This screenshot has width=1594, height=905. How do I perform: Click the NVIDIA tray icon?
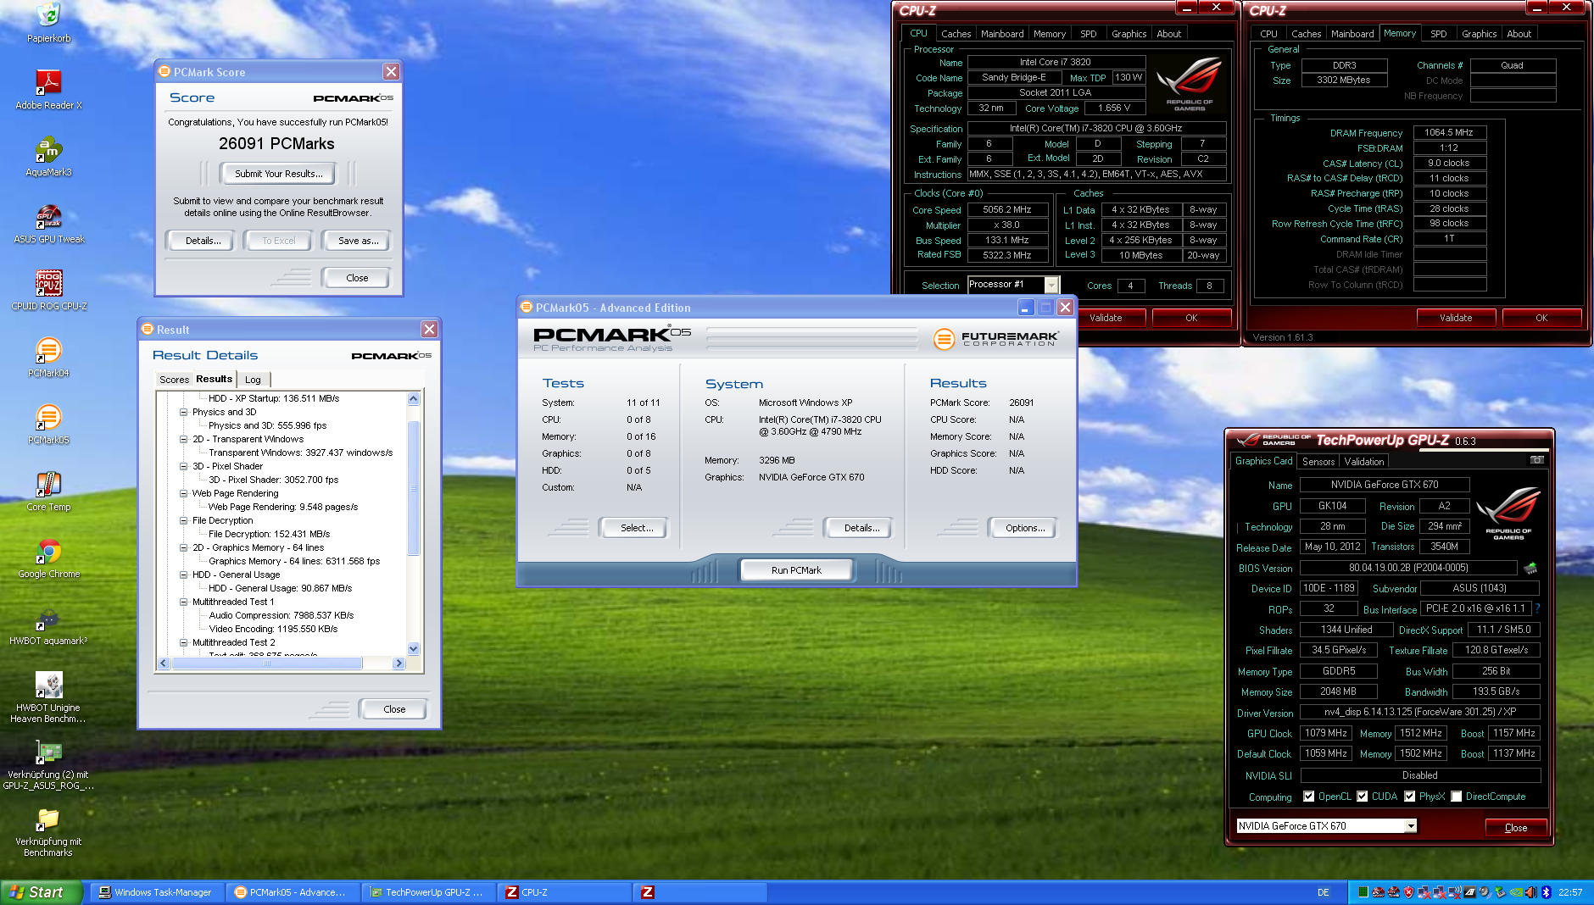pos(1516,892)
